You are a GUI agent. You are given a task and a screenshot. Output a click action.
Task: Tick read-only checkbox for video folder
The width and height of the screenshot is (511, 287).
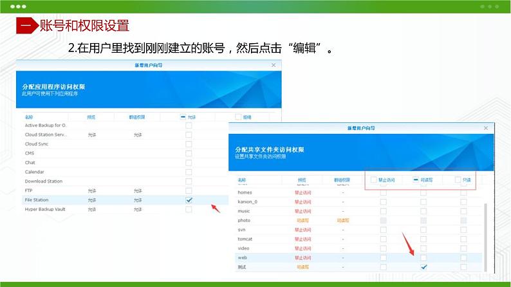(463, 248)
